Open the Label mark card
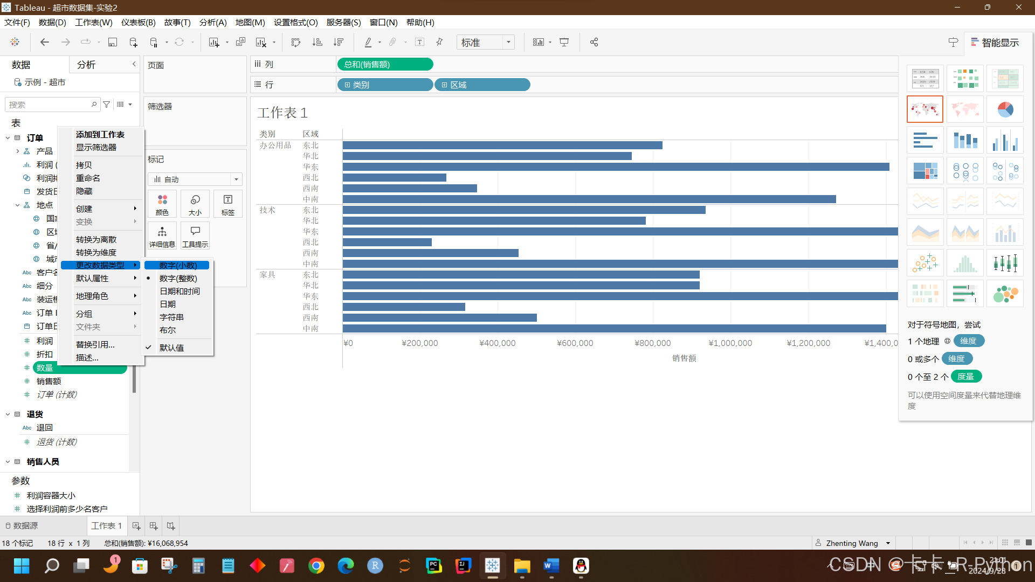Image resolution: width=1035 pixels, height=582 pixels. (228, 204)
